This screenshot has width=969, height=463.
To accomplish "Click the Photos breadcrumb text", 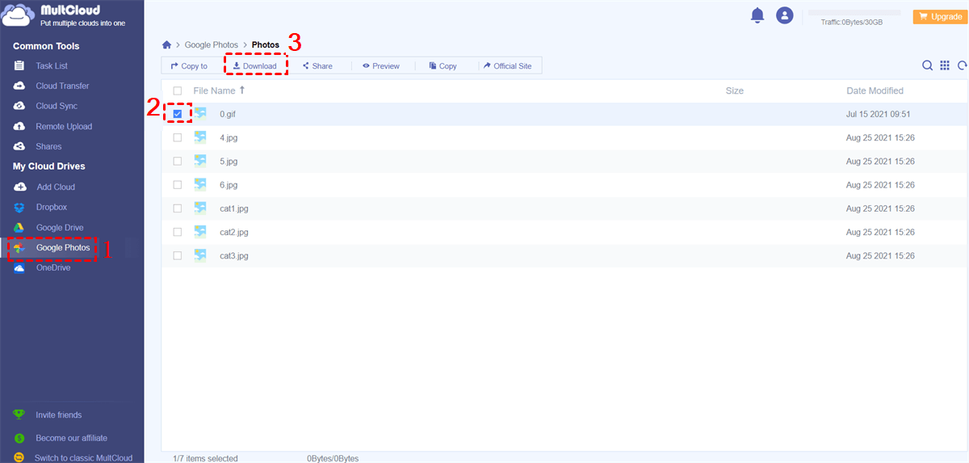I will (266, 45).
